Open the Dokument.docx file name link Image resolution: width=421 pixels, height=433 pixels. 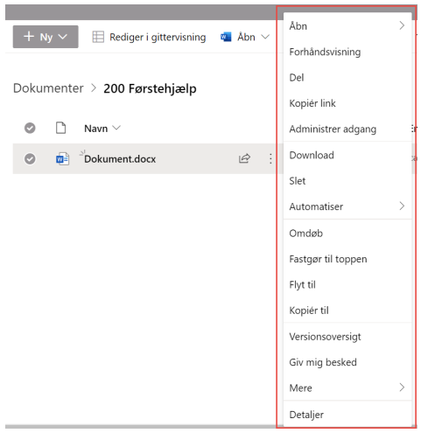click(120, 159)
